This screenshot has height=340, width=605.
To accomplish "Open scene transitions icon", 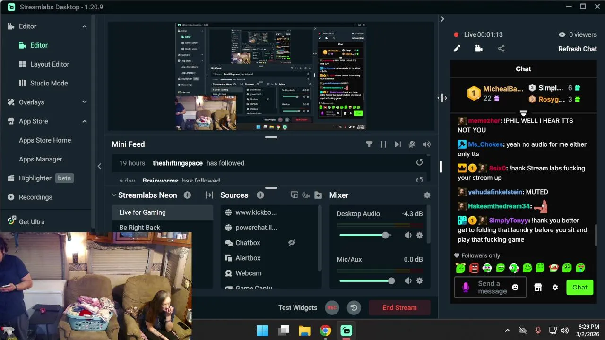I will [x=209, y=195].
